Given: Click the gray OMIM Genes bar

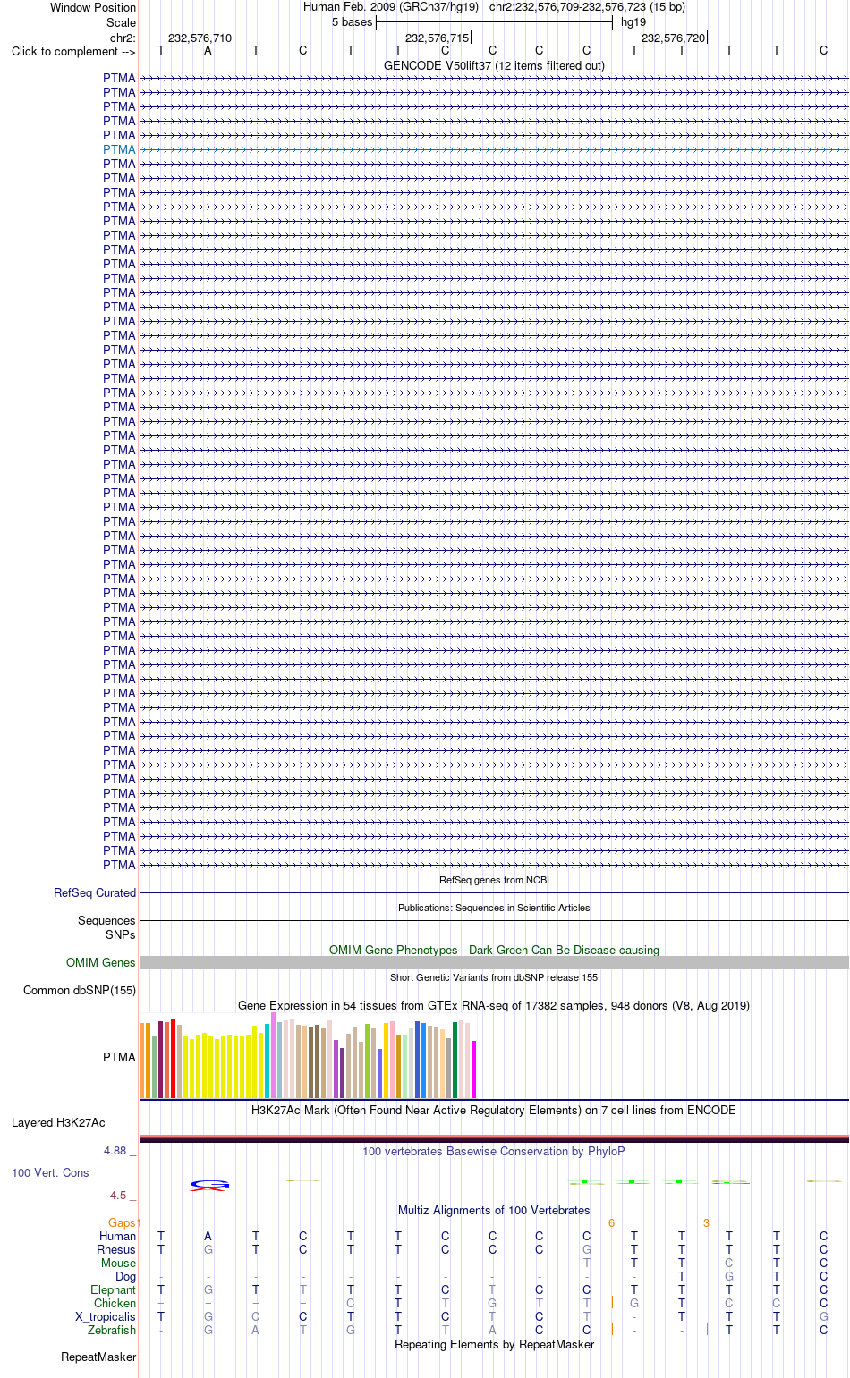Looking at the screenshot, I should [494, 962].
